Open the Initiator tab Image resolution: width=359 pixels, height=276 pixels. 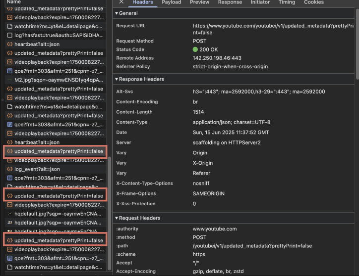click(x=260, y=2)
